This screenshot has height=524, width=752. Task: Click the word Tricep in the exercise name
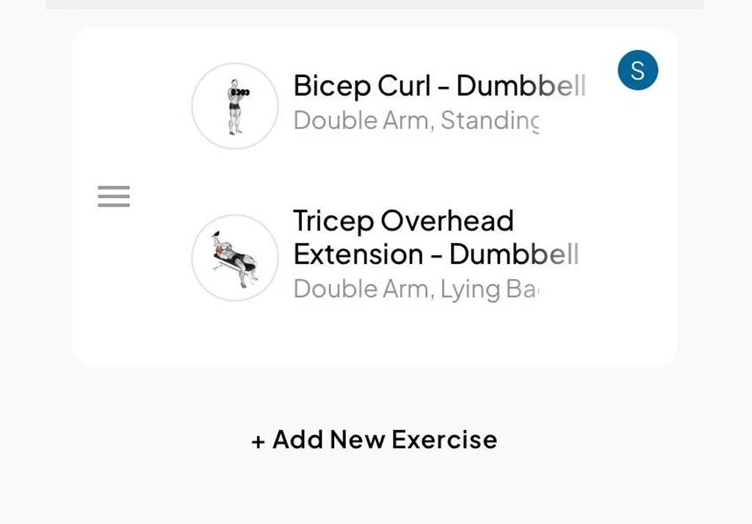333,221
